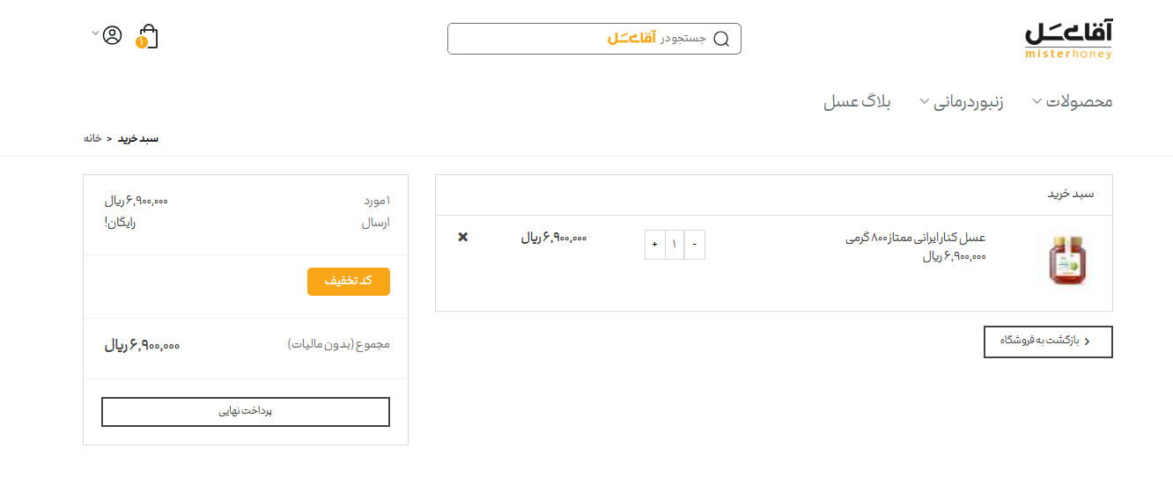Open the زنبوردرمانی menu

969,101
